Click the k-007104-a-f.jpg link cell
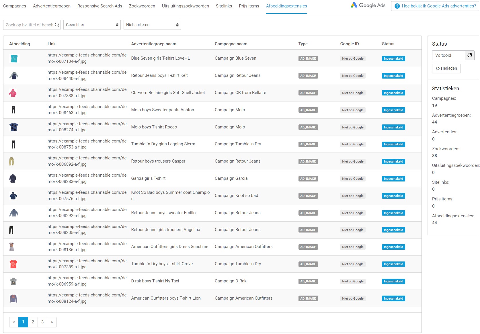This screenshot has height=334, width=480. tap(87, 58)
